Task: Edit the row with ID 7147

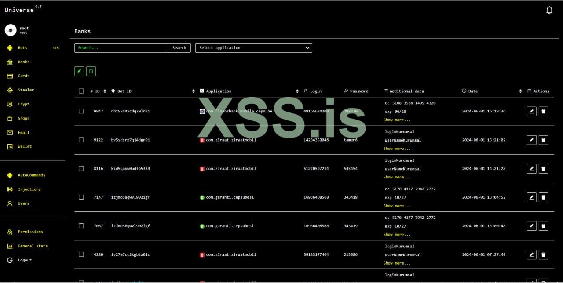Action: point(531,197)
